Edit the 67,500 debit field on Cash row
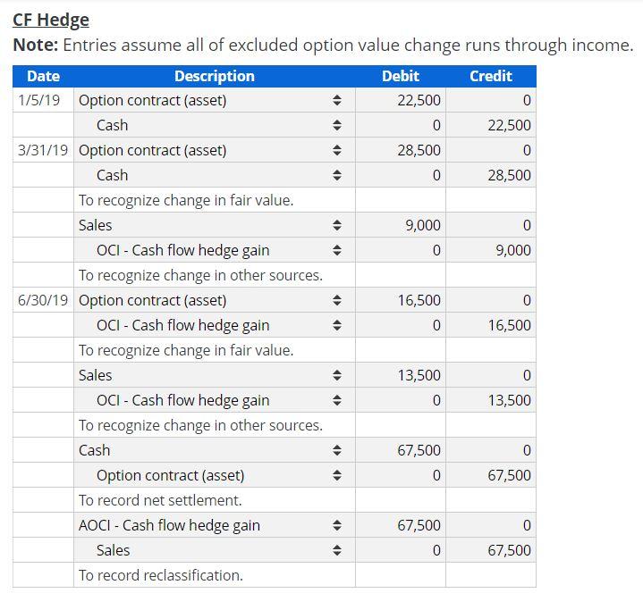Viewport: 643px width, 610px height. point(401,450)
